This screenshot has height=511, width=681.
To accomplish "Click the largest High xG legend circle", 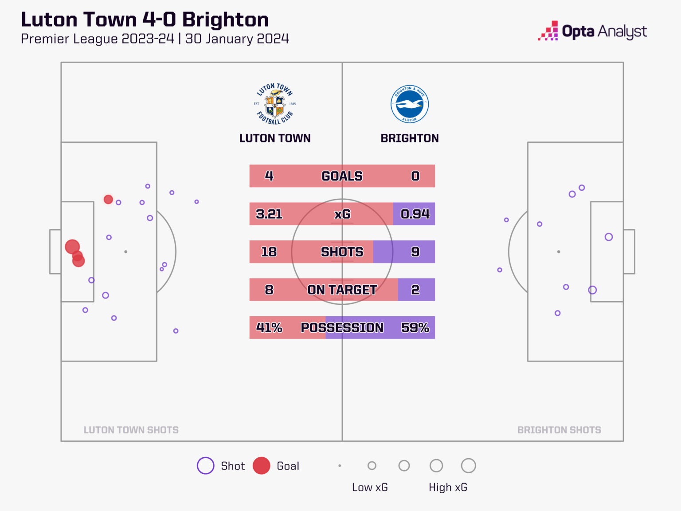I will point(468,466).
